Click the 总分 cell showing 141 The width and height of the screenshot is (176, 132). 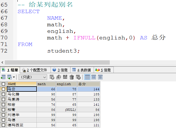[89, 105]
